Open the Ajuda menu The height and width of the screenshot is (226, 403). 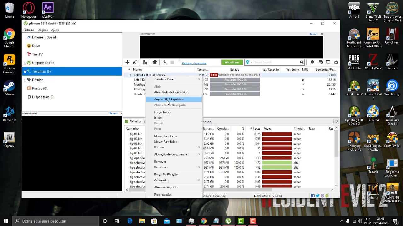point(55,30)
